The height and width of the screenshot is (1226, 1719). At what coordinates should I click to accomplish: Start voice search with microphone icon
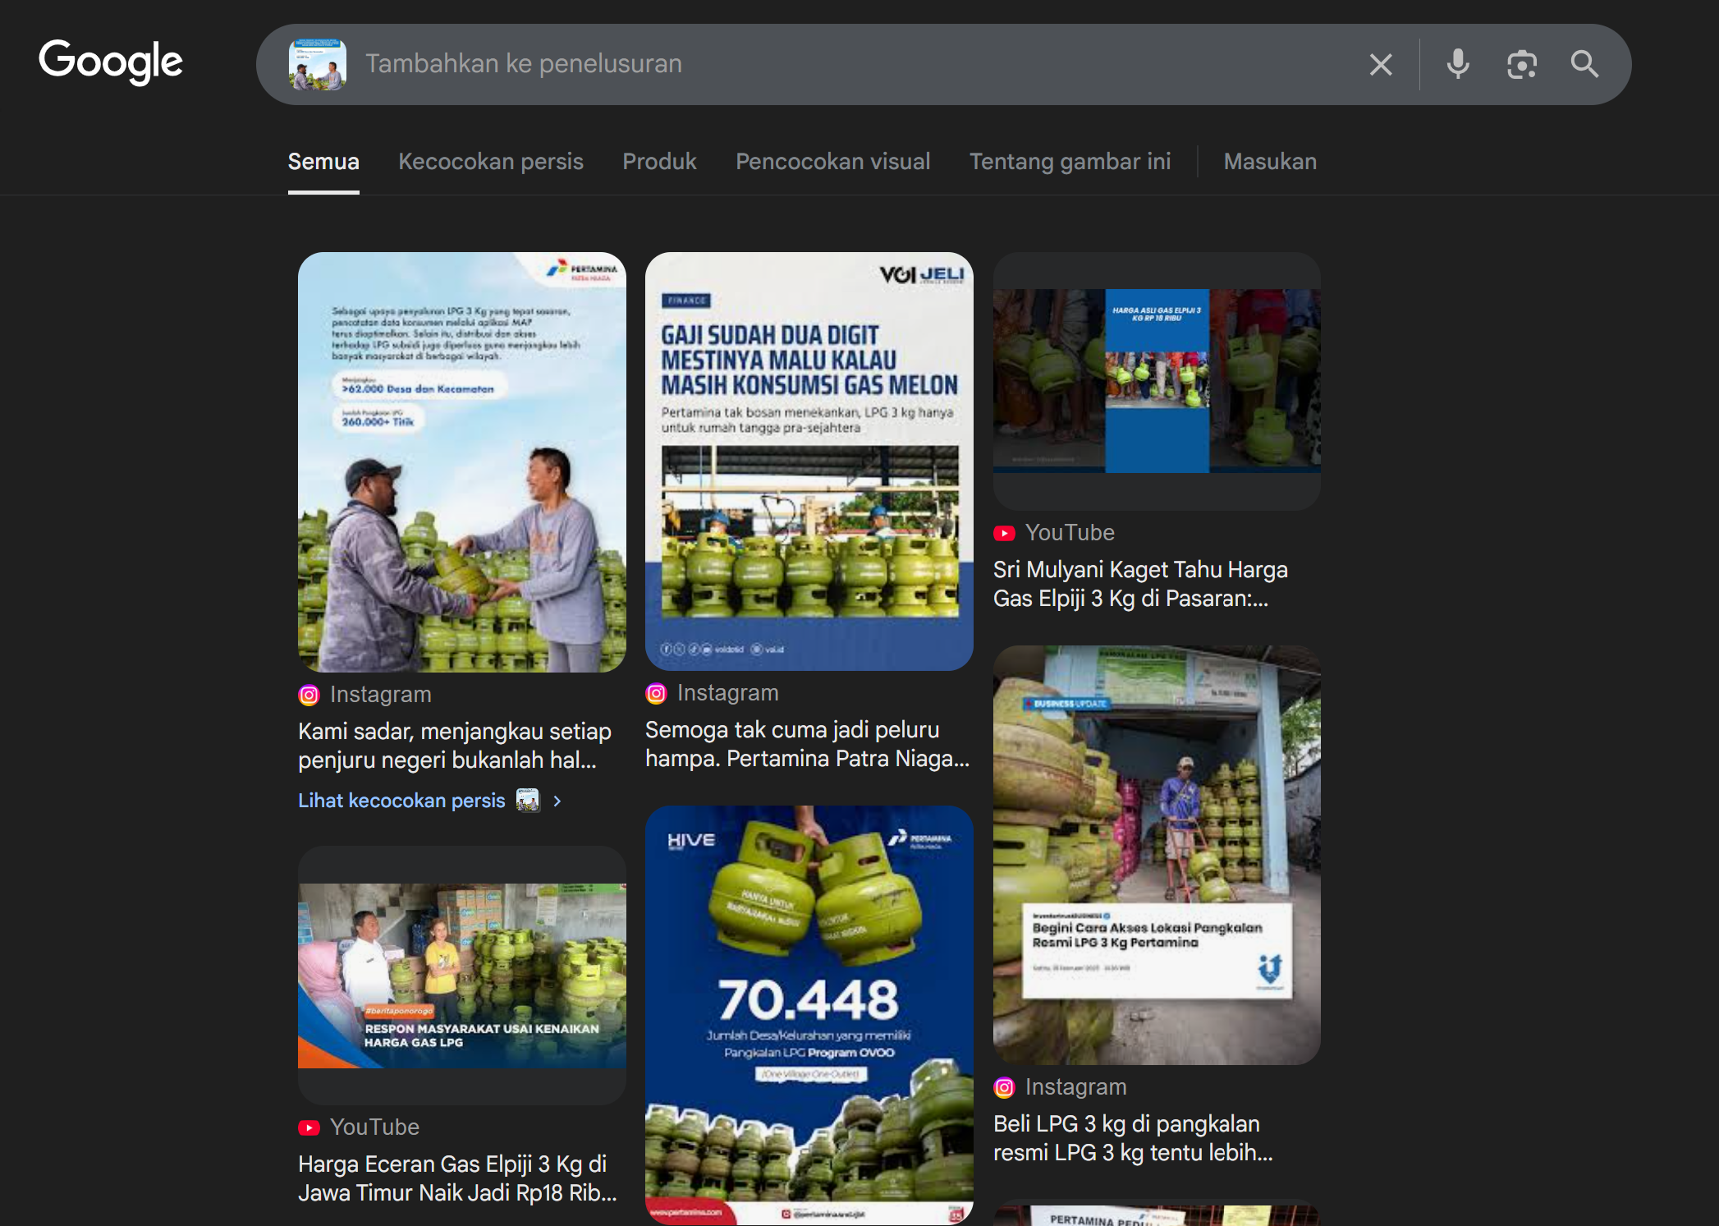click(x=1458, y=64)
